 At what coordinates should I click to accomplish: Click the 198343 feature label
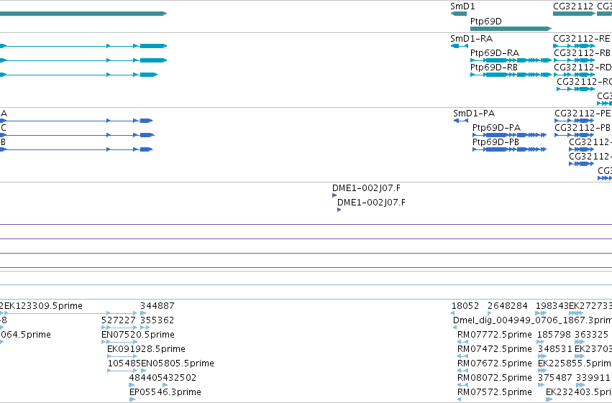(552, 306)
